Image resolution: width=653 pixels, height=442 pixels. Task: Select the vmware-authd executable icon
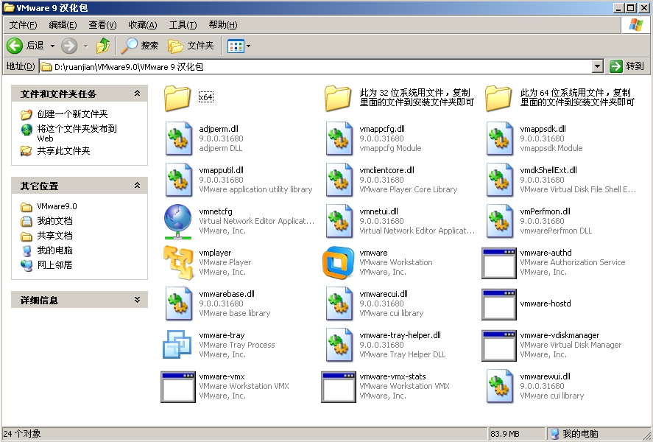pos(499,263)
